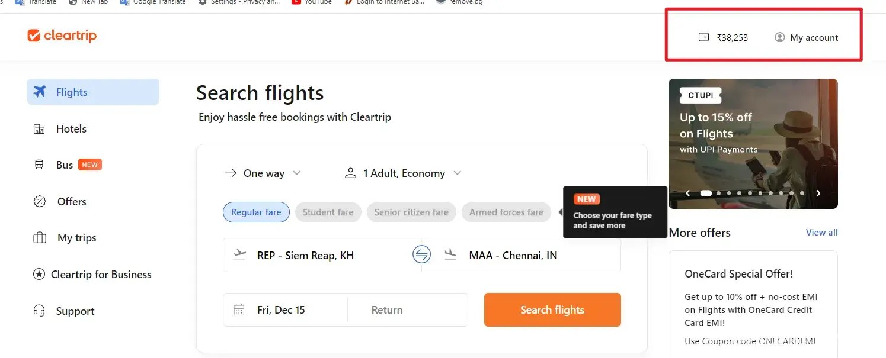Screen dimensions: 886x358
Task: Expand the One way trip type dropdown
Action: [263, 173]
